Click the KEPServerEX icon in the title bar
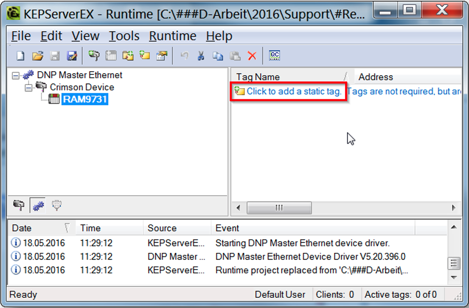Viewport: 469px width, 308px height. (x=14, y=13)
